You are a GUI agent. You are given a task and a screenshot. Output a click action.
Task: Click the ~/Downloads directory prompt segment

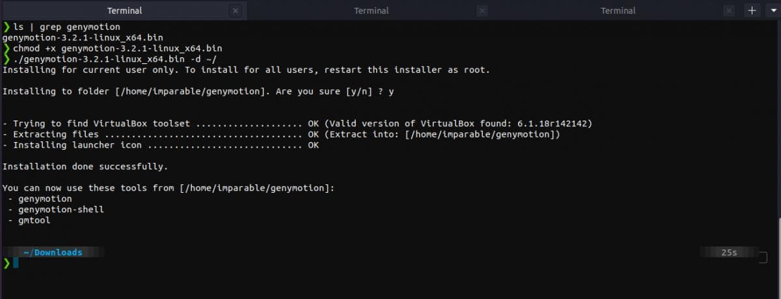(52, 252)
